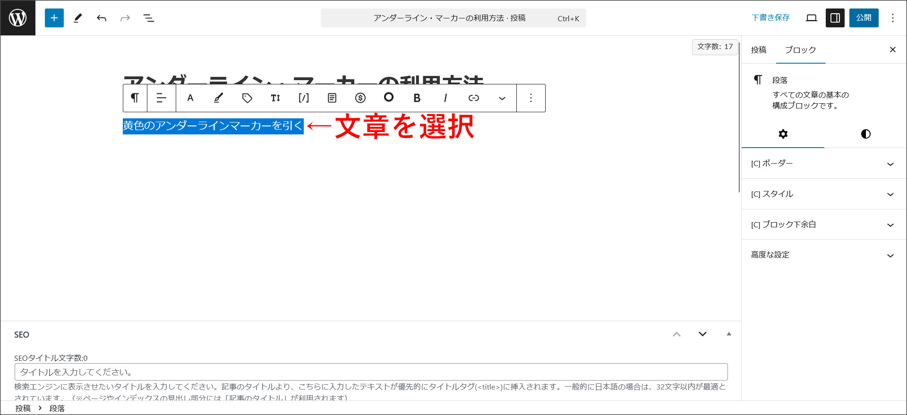907x415 pixels.
Task: Toggle bold formatting
Action: (417, 98)
